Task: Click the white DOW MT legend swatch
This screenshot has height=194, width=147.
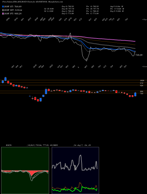Action: pyautogui.click(x=3, y=10)
